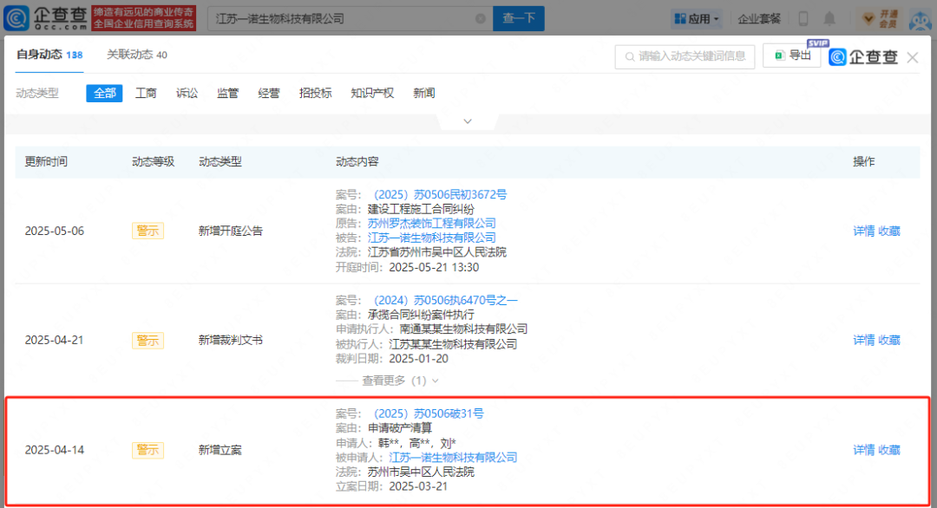Image resolution: width=937 pixels, height=508 pixels.
Task: Click the 新增立案 type cell
Action: pos(220,450)
